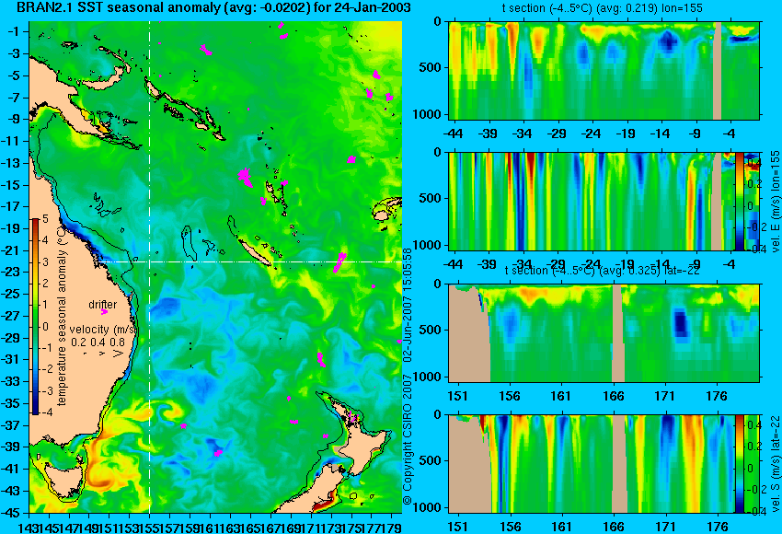Click the 'drifter' legend label
Viewport: 782px width, 534px height.
(x=103, y=305)
